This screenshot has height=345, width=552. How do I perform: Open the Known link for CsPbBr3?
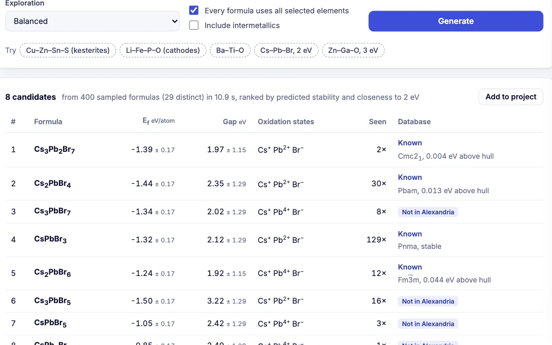coord(410,234)
